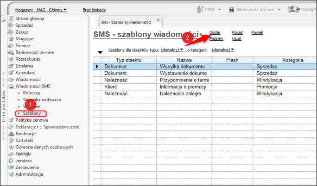This screenshot has width=317, height=186.
Task: Click the Zakup module icon
Action: pyautogui.click(x=11, y=32)
